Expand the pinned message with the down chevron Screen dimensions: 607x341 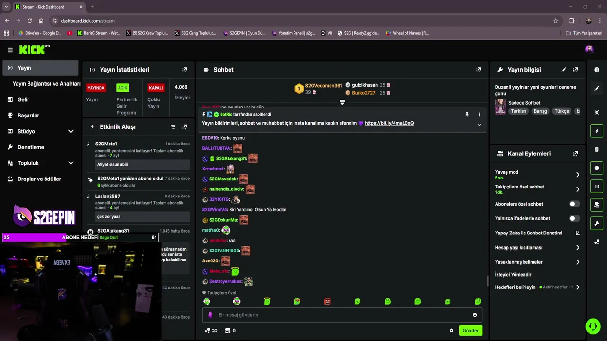coord(479,125)
